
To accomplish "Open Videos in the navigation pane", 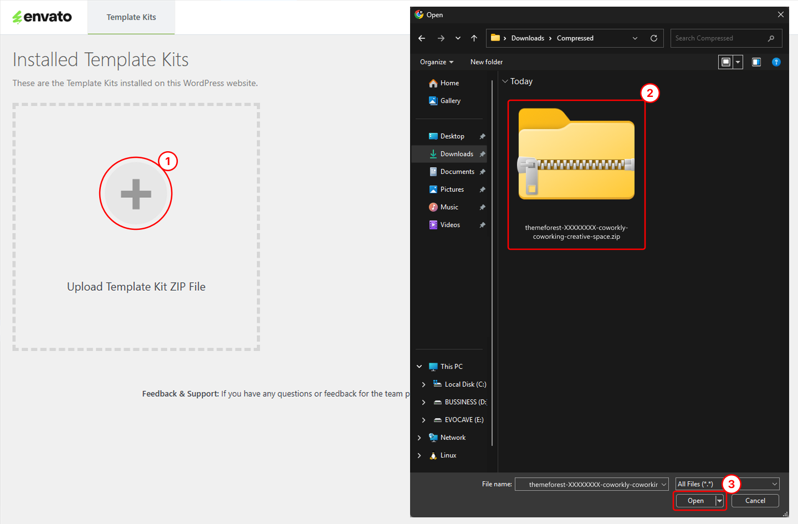I will (449, 225).
